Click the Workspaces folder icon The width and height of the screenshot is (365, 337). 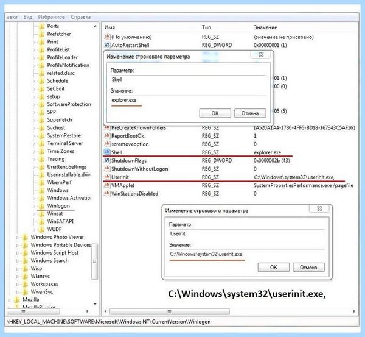[25, 284]
